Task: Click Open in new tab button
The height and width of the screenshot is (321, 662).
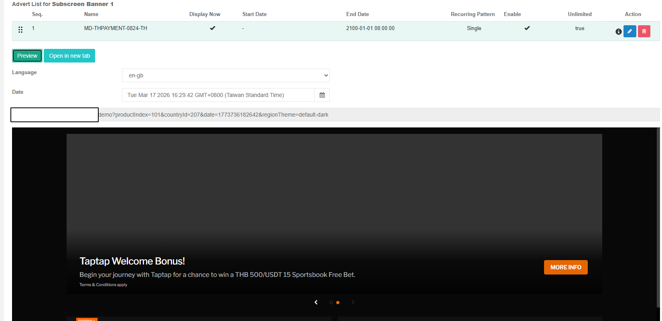Action: pyautogui.click(x=69, y=56)
